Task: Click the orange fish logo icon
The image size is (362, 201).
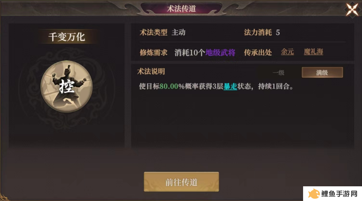Action: 314,194
